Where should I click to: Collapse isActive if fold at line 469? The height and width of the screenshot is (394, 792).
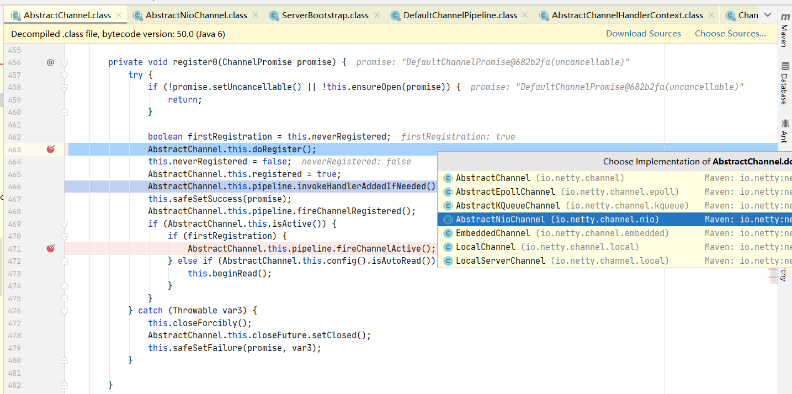tap(65, 224)
